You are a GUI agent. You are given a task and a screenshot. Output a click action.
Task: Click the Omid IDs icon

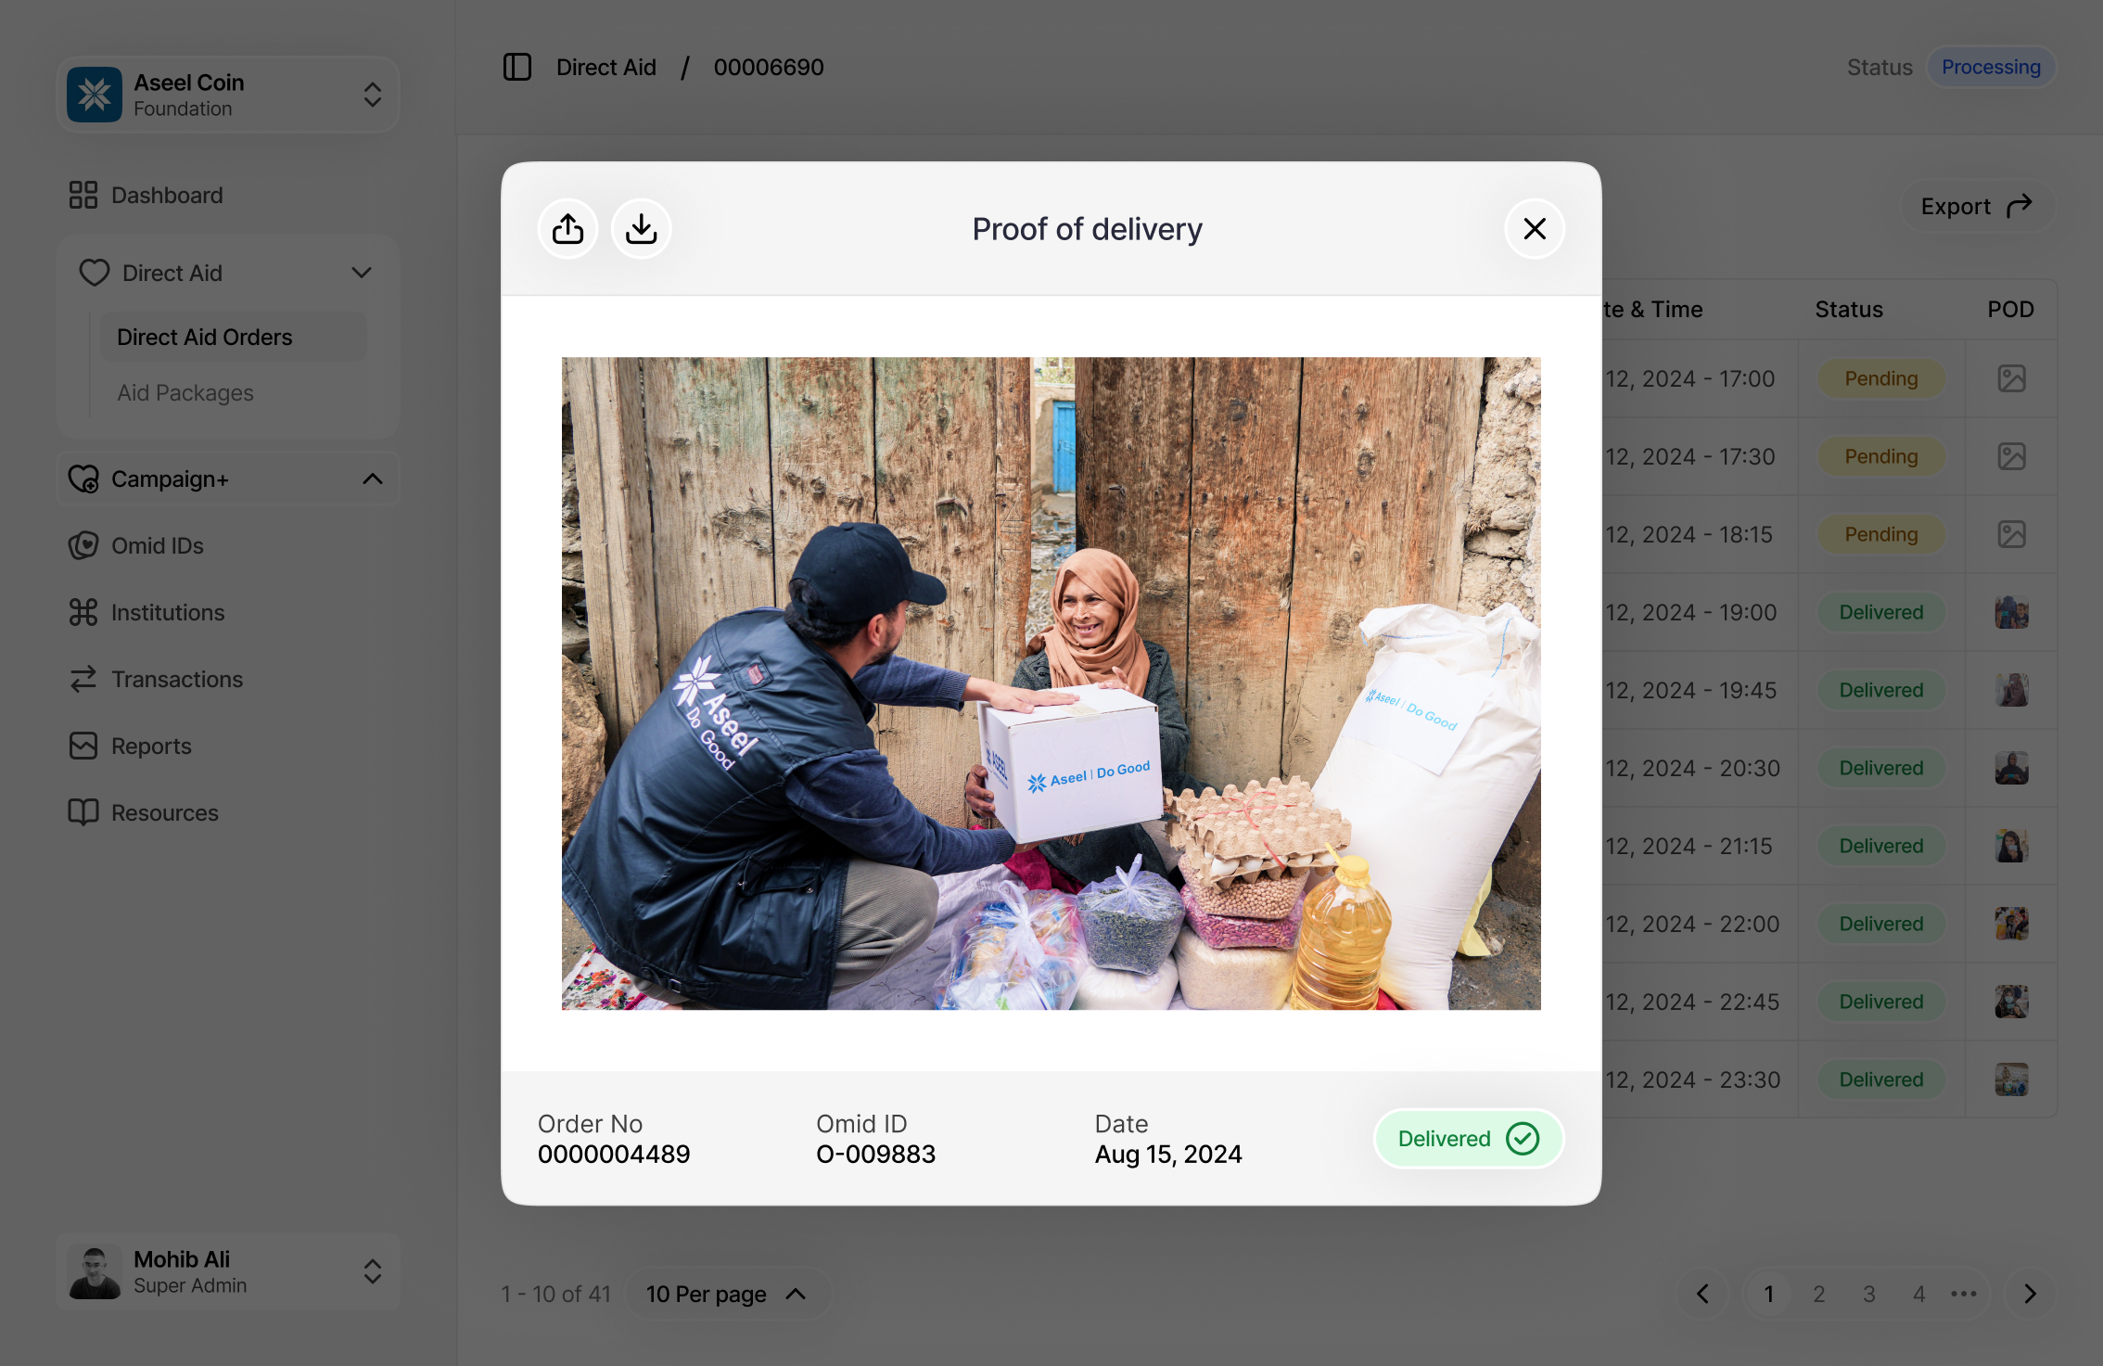(83, 545)
